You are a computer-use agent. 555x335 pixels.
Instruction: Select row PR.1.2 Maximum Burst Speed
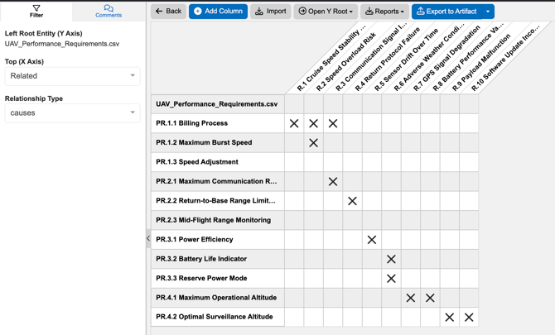tap(218, 143)
